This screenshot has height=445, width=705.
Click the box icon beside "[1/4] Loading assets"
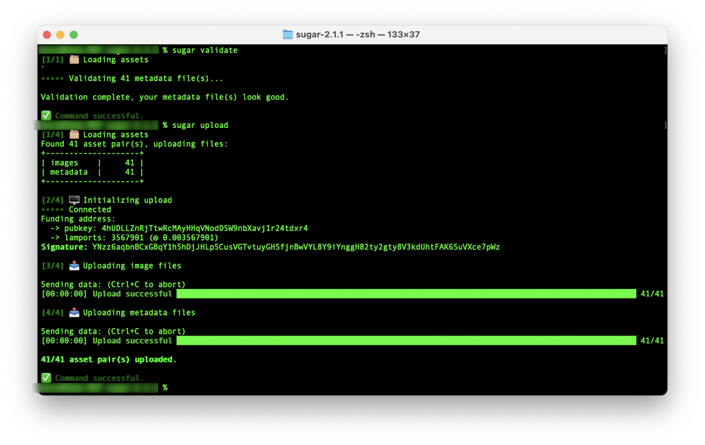pos(74,134)
